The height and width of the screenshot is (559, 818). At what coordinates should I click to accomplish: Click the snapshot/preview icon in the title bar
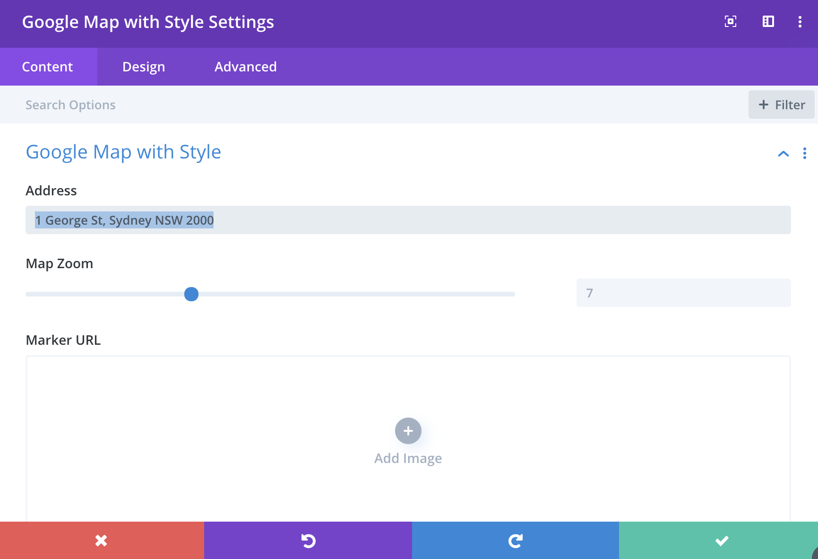coord(730,21)
